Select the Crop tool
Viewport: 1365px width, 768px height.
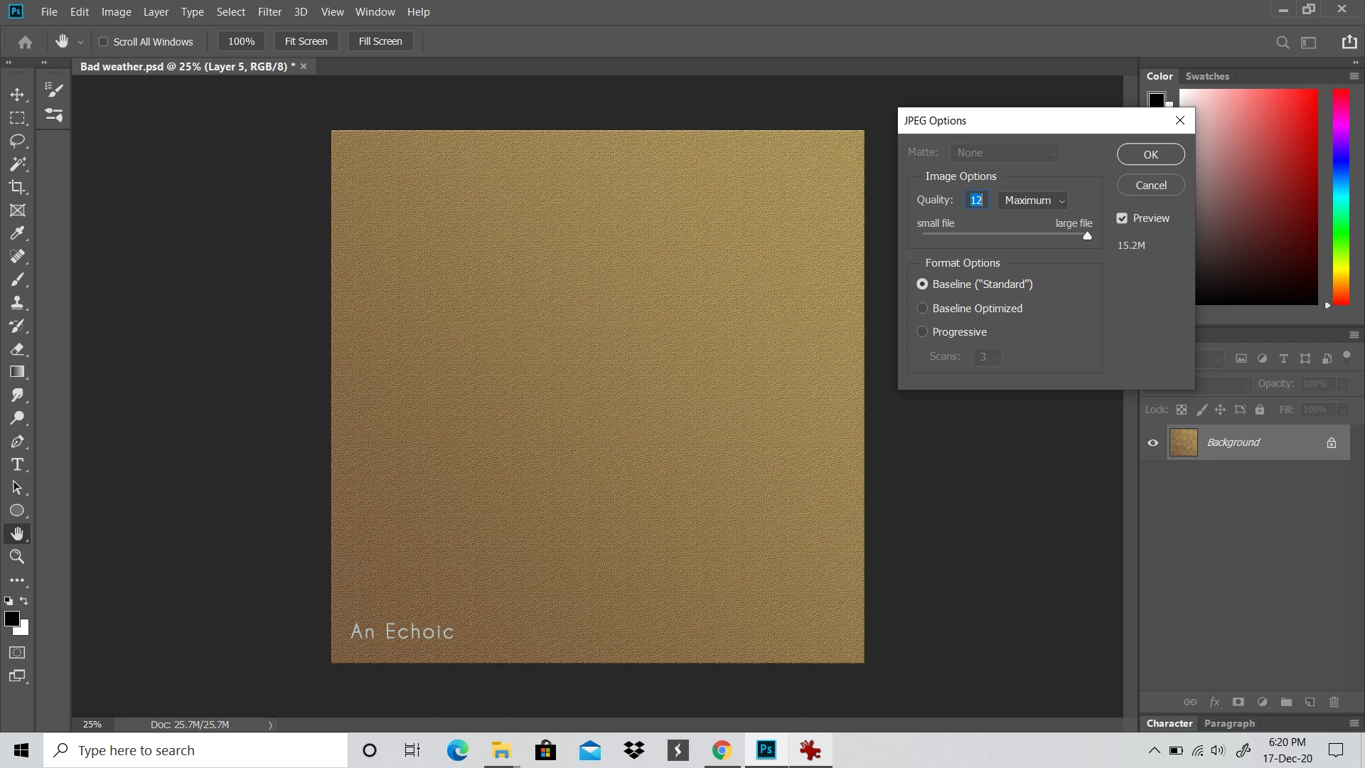point(17,187)
